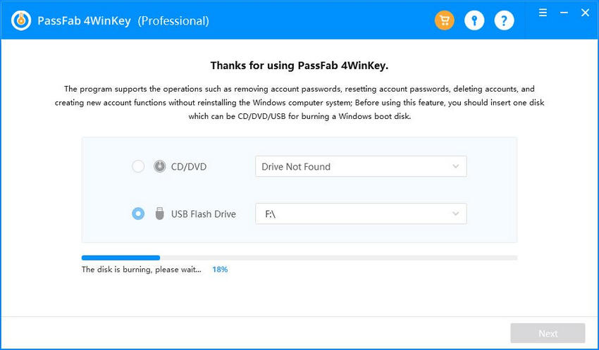Click the CD/DVD disc icon

(x=160, y=166)
